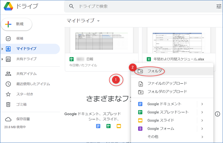The image size is (223, 143).
Task: Click the 共有アイテム people icon
Action: 8,74
